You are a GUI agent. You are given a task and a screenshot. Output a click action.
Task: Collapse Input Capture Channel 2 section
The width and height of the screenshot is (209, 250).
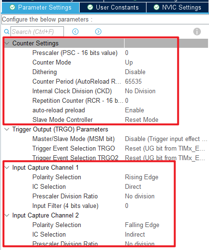(x=7, y=215)
